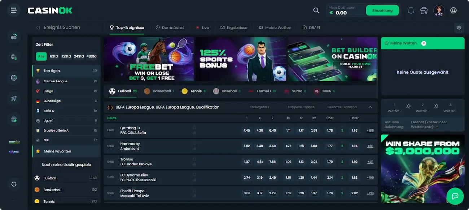Image resolution: width=469 pixels, height=210 pixels.
Task: Select the Alle time filter
Action: click(x=41, y=56)
